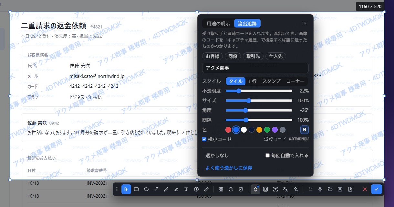394x207 pixels.
Task: Click the 追跡コード 4DTWDMQK value
Action: (x=299, y=139)
